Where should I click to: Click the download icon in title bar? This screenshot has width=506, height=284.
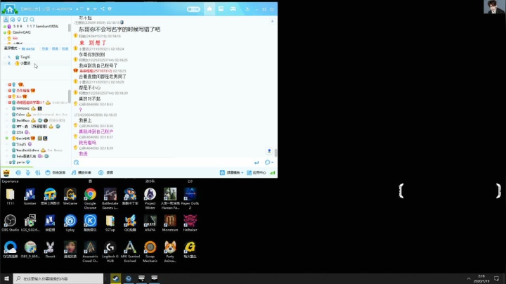click(247, 9)
